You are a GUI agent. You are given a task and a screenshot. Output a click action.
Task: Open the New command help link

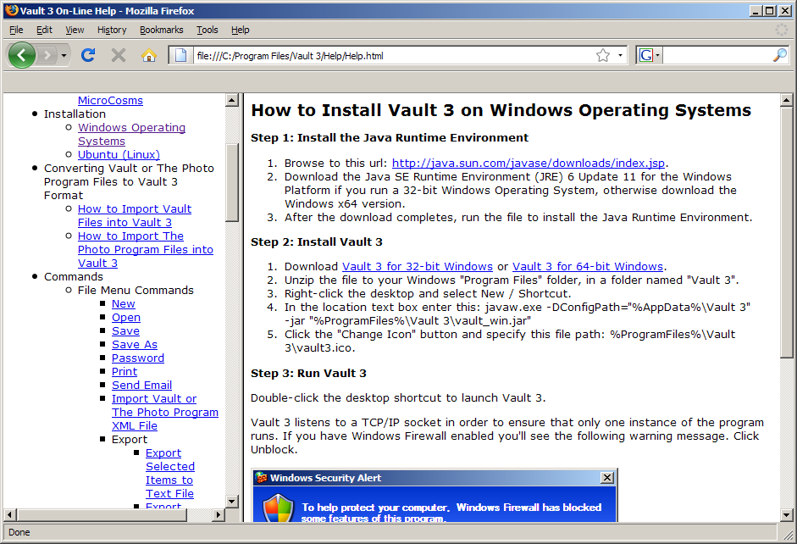click(x=124, y=303)
